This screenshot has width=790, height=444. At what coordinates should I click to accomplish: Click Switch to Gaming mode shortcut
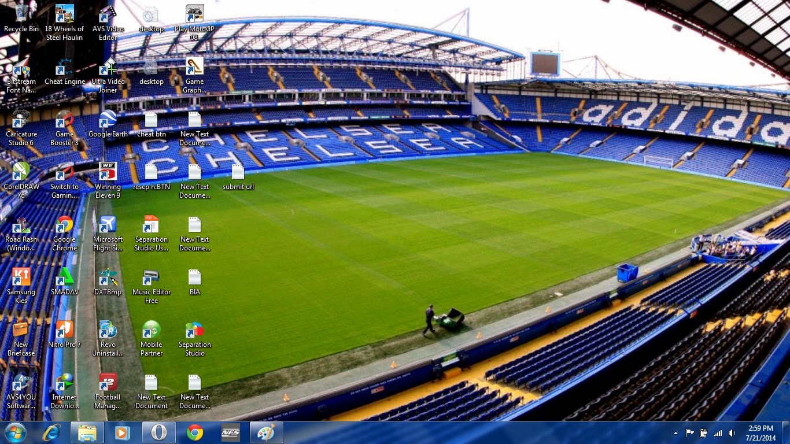pos(65,180)
